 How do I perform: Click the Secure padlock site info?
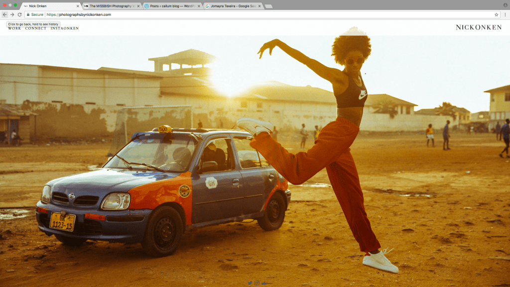click(35, 14)
